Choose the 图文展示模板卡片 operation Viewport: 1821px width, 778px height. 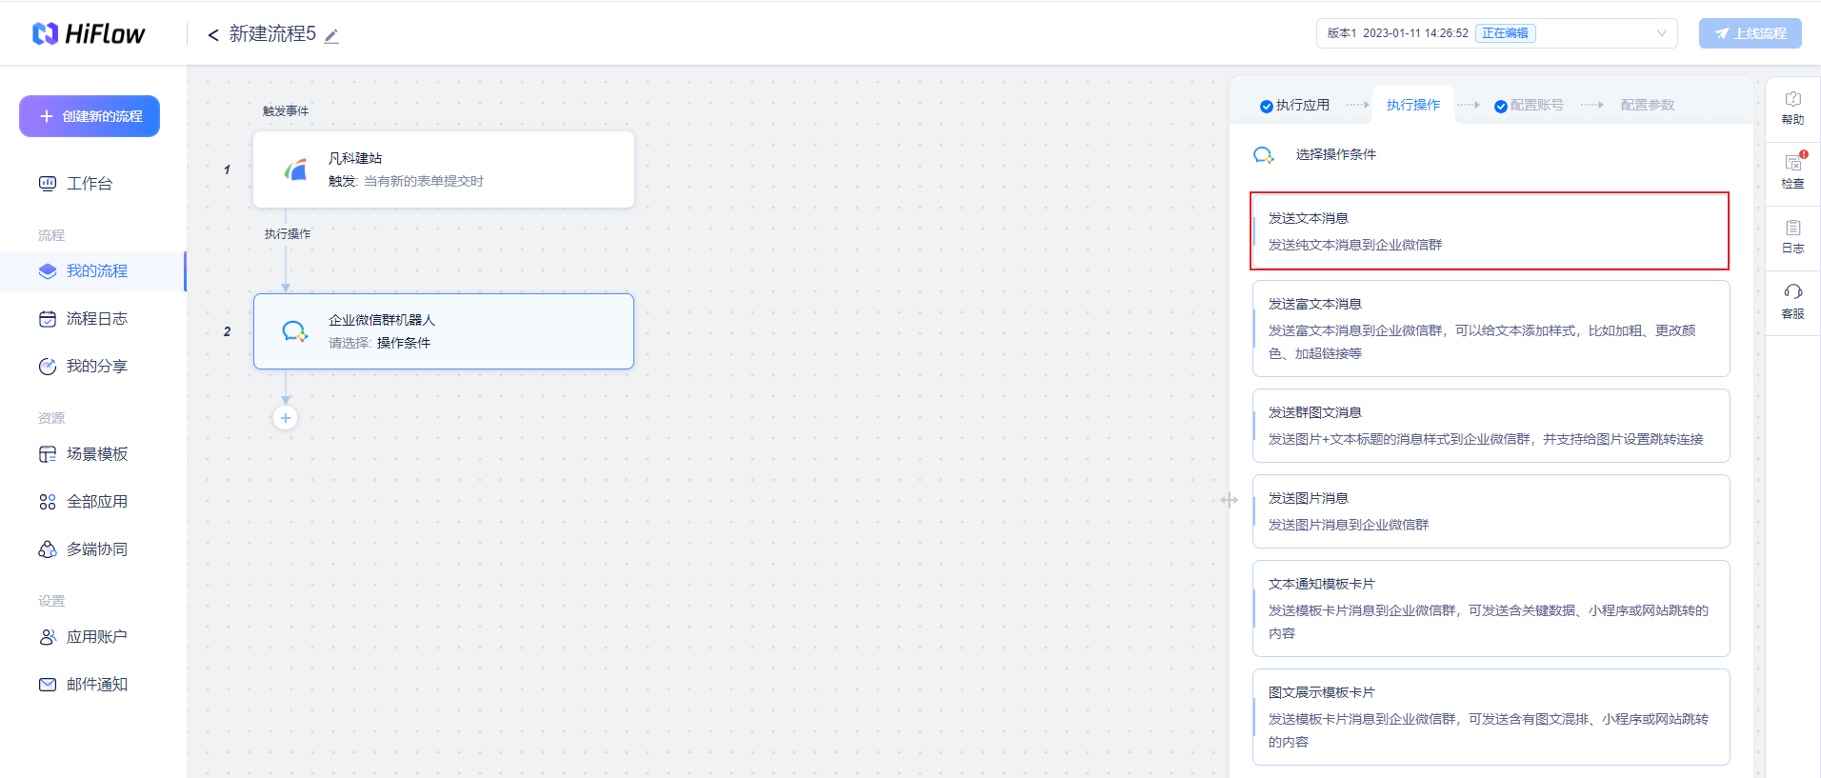pyautogui.click(x=1491, y=717)
